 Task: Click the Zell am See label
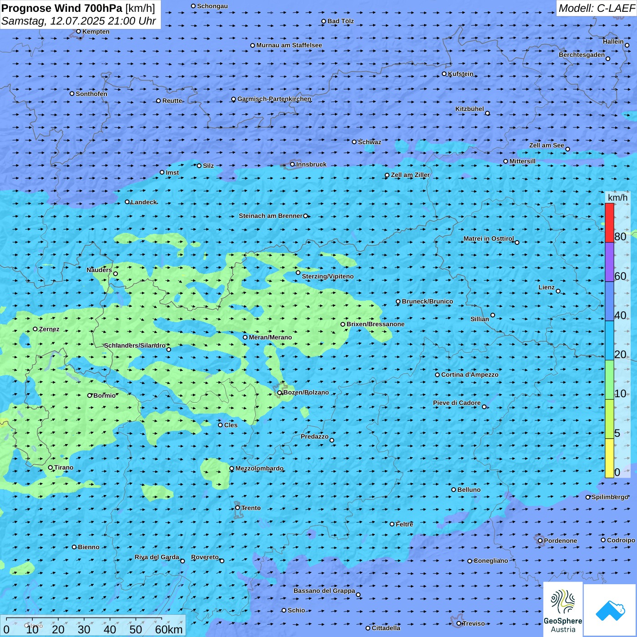546,145
